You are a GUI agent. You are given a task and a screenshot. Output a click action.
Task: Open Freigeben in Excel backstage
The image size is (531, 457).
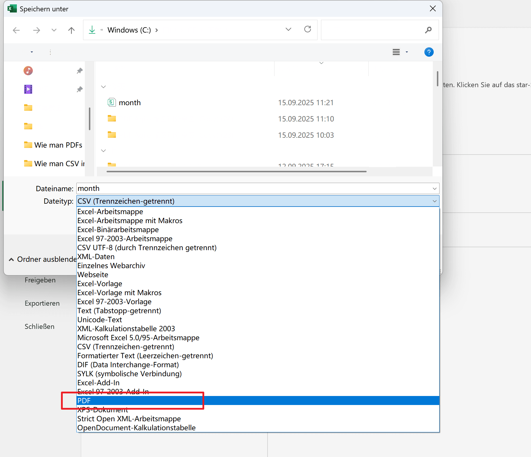coord(40,280)
